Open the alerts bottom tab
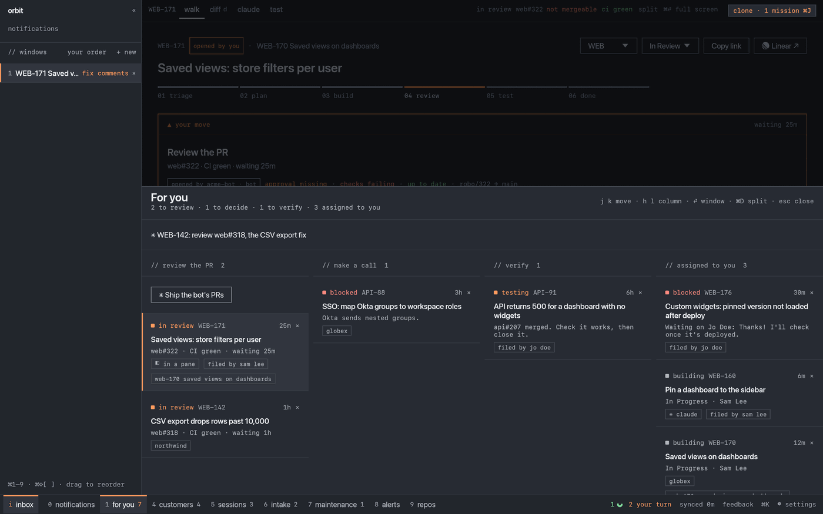This screenshot has height=514, width=823. click(387, 505)
